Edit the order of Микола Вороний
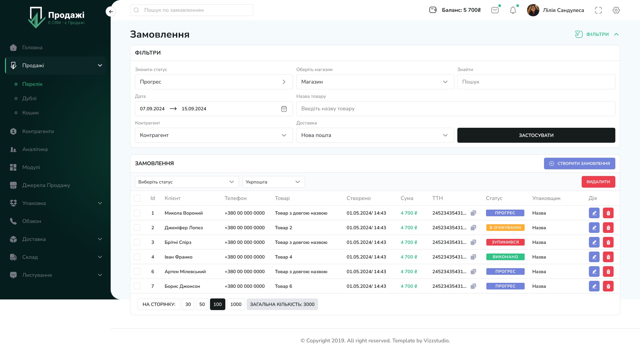 click(x=594, y=213)
